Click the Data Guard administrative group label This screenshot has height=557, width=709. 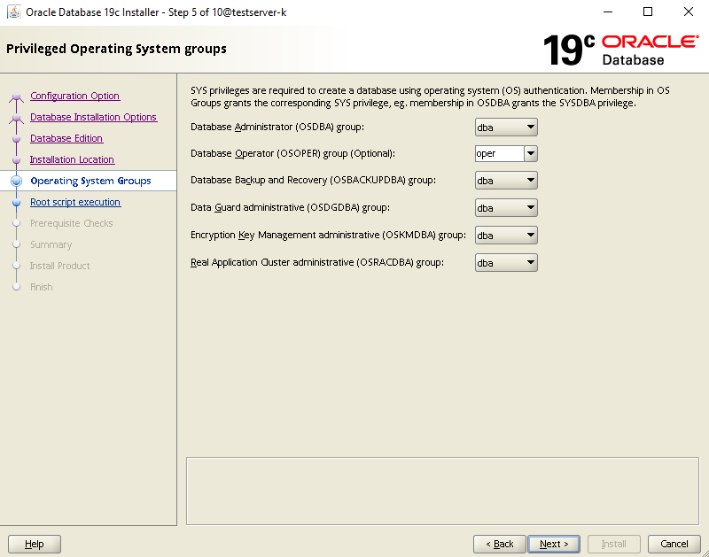click(290, 208)
